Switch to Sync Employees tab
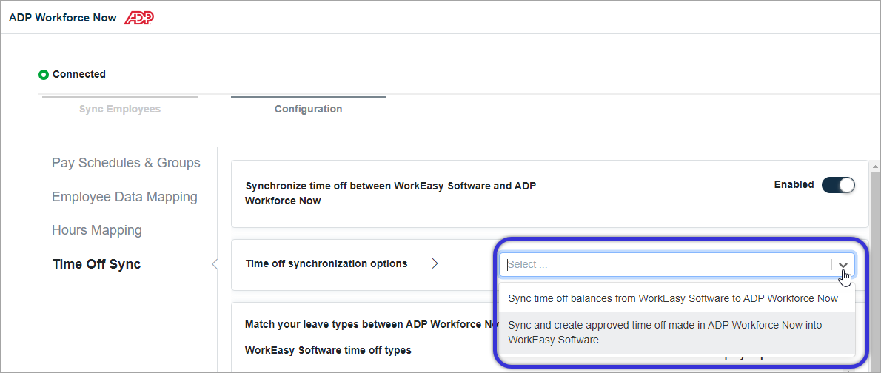 click(120, 109)
